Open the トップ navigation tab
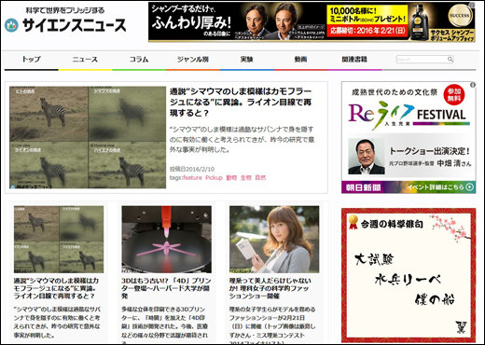 tap(32, 59)
